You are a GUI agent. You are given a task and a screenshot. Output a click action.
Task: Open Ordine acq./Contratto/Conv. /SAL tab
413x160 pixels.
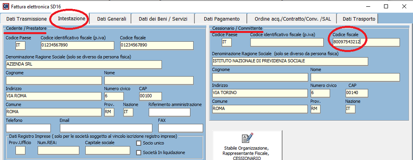click(292, 19)
